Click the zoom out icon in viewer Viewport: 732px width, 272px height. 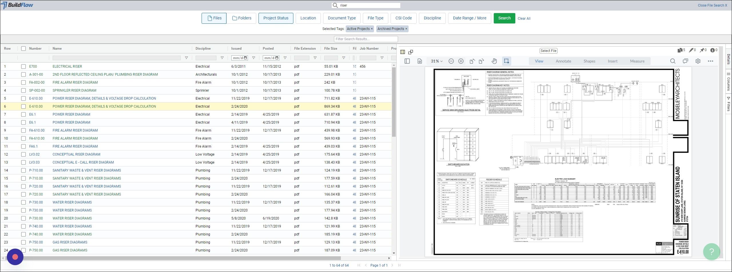(x=451, y=61)
